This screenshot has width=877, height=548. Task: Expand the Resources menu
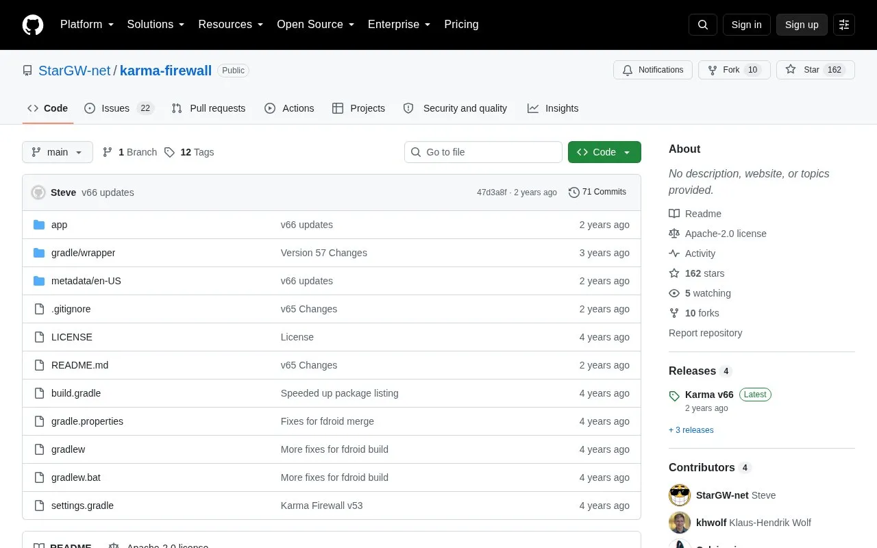click(x=231, y=25)
